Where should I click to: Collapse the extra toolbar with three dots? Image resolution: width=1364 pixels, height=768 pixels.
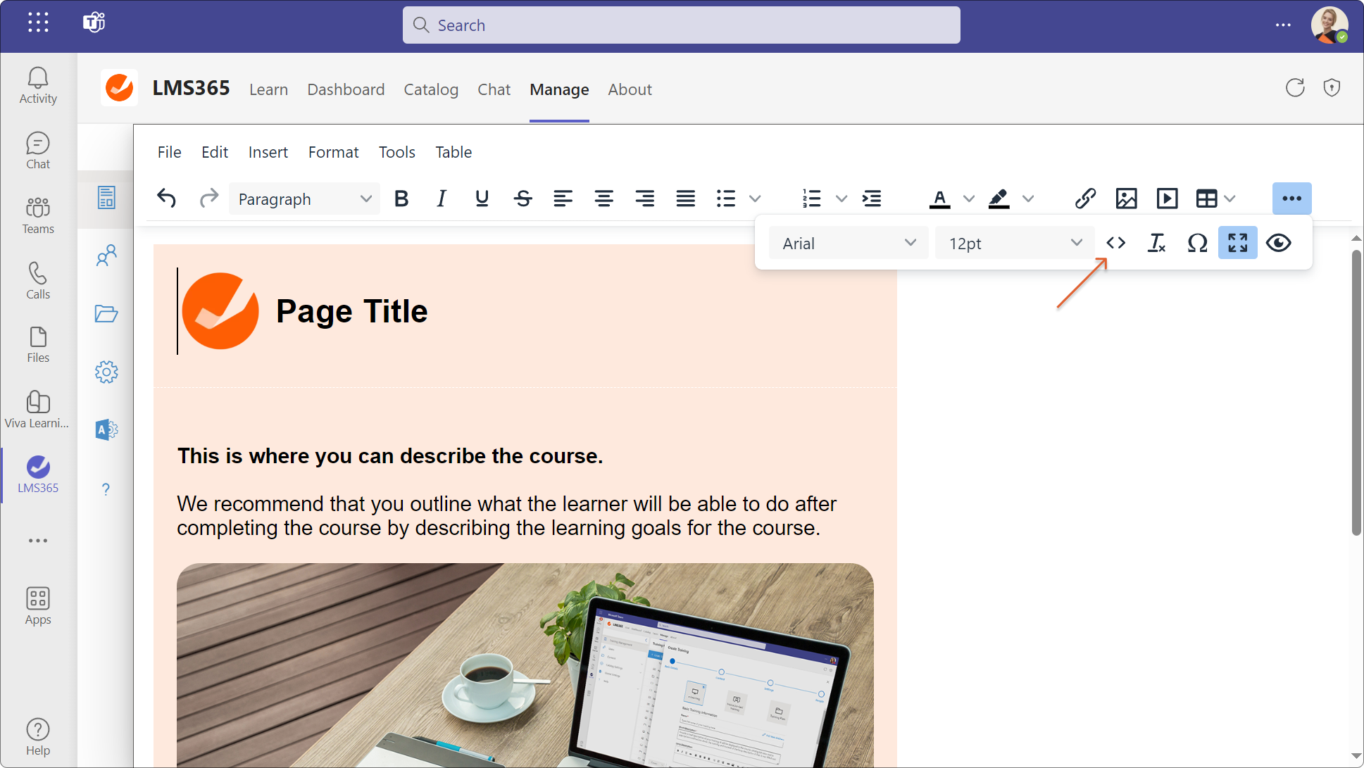(x=1291, y=199)
